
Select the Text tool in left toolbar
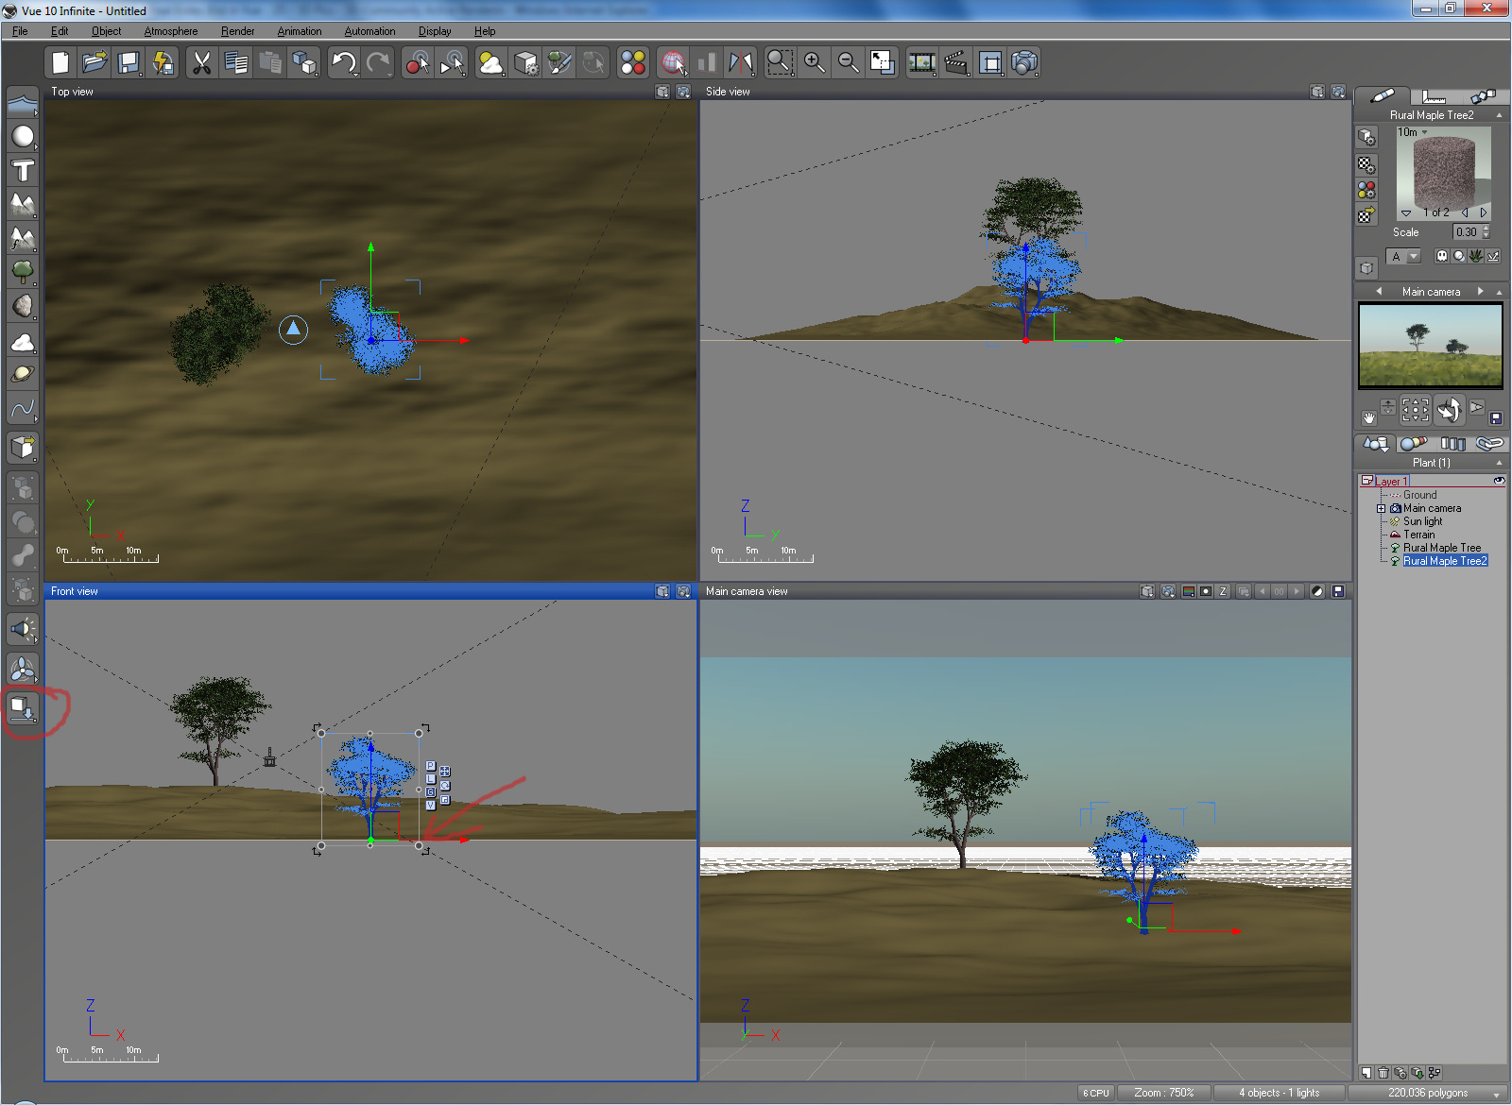point(23,171)
